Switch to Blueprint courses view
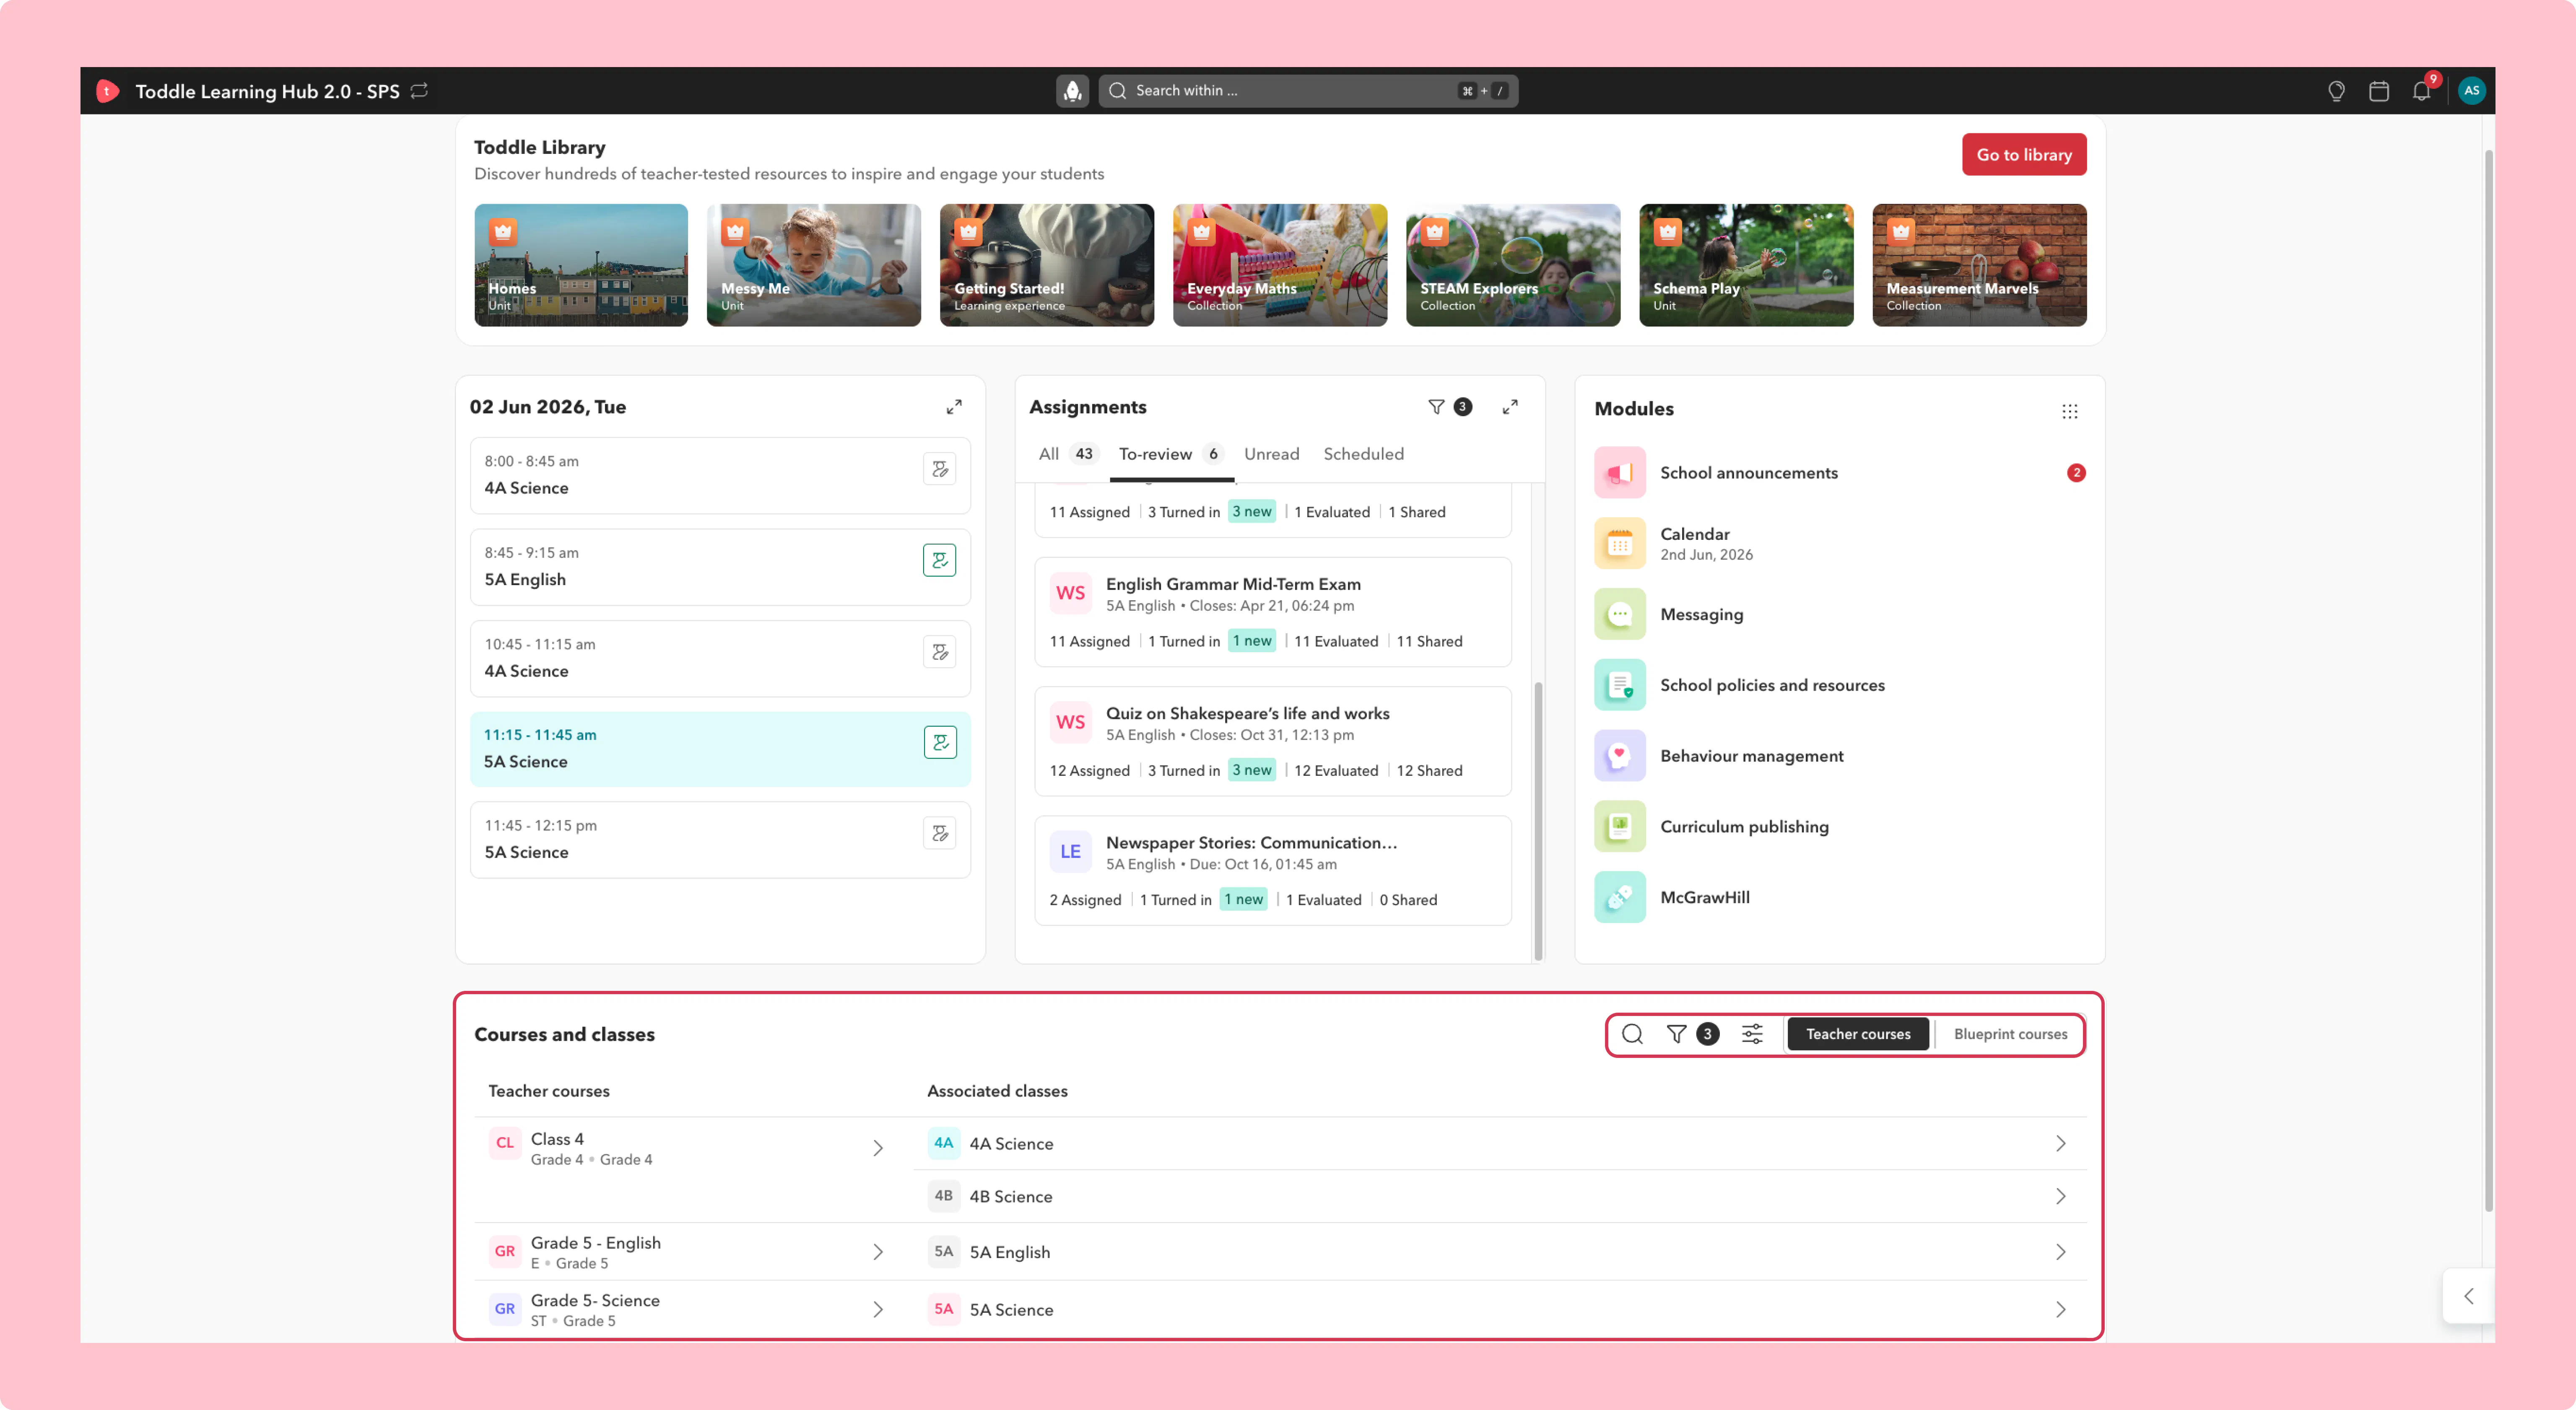The width and height of the screenshot is (2576, 1410). tap(2010, 1034)
